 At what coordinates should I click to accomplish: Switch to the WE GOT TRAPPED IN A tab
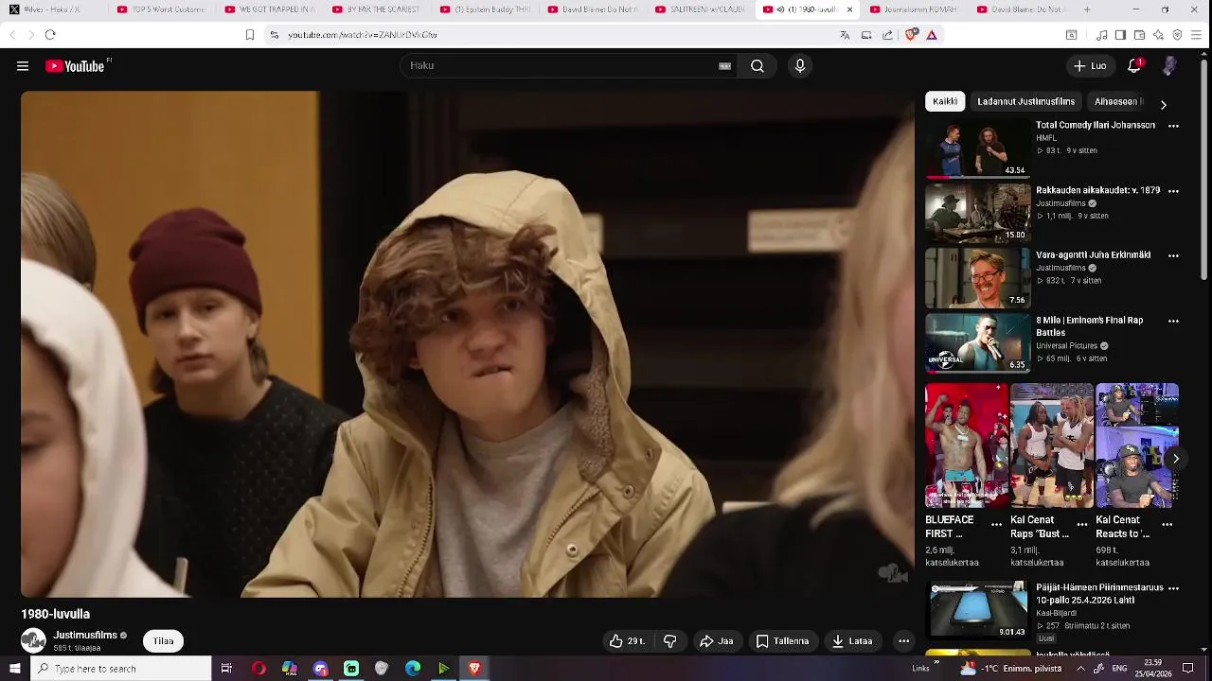(268, 9)
